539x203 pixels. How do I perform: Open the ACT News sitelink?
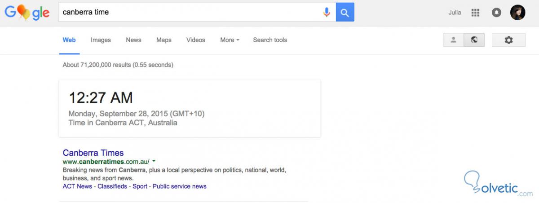click(x=77, y=186)
